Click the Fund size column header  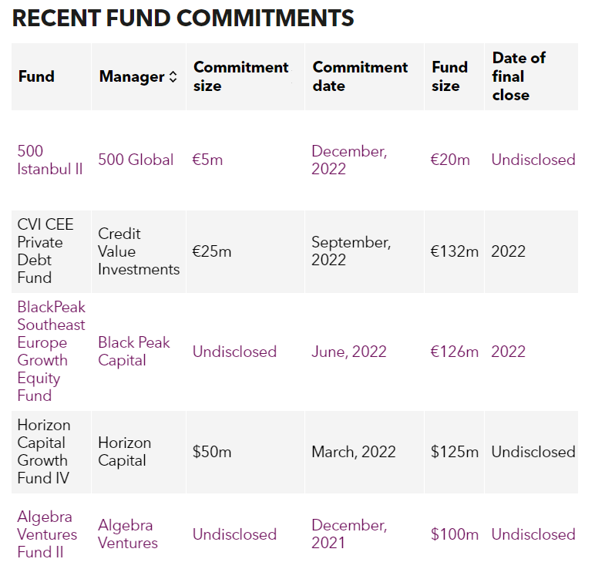[x=449, y=76]
